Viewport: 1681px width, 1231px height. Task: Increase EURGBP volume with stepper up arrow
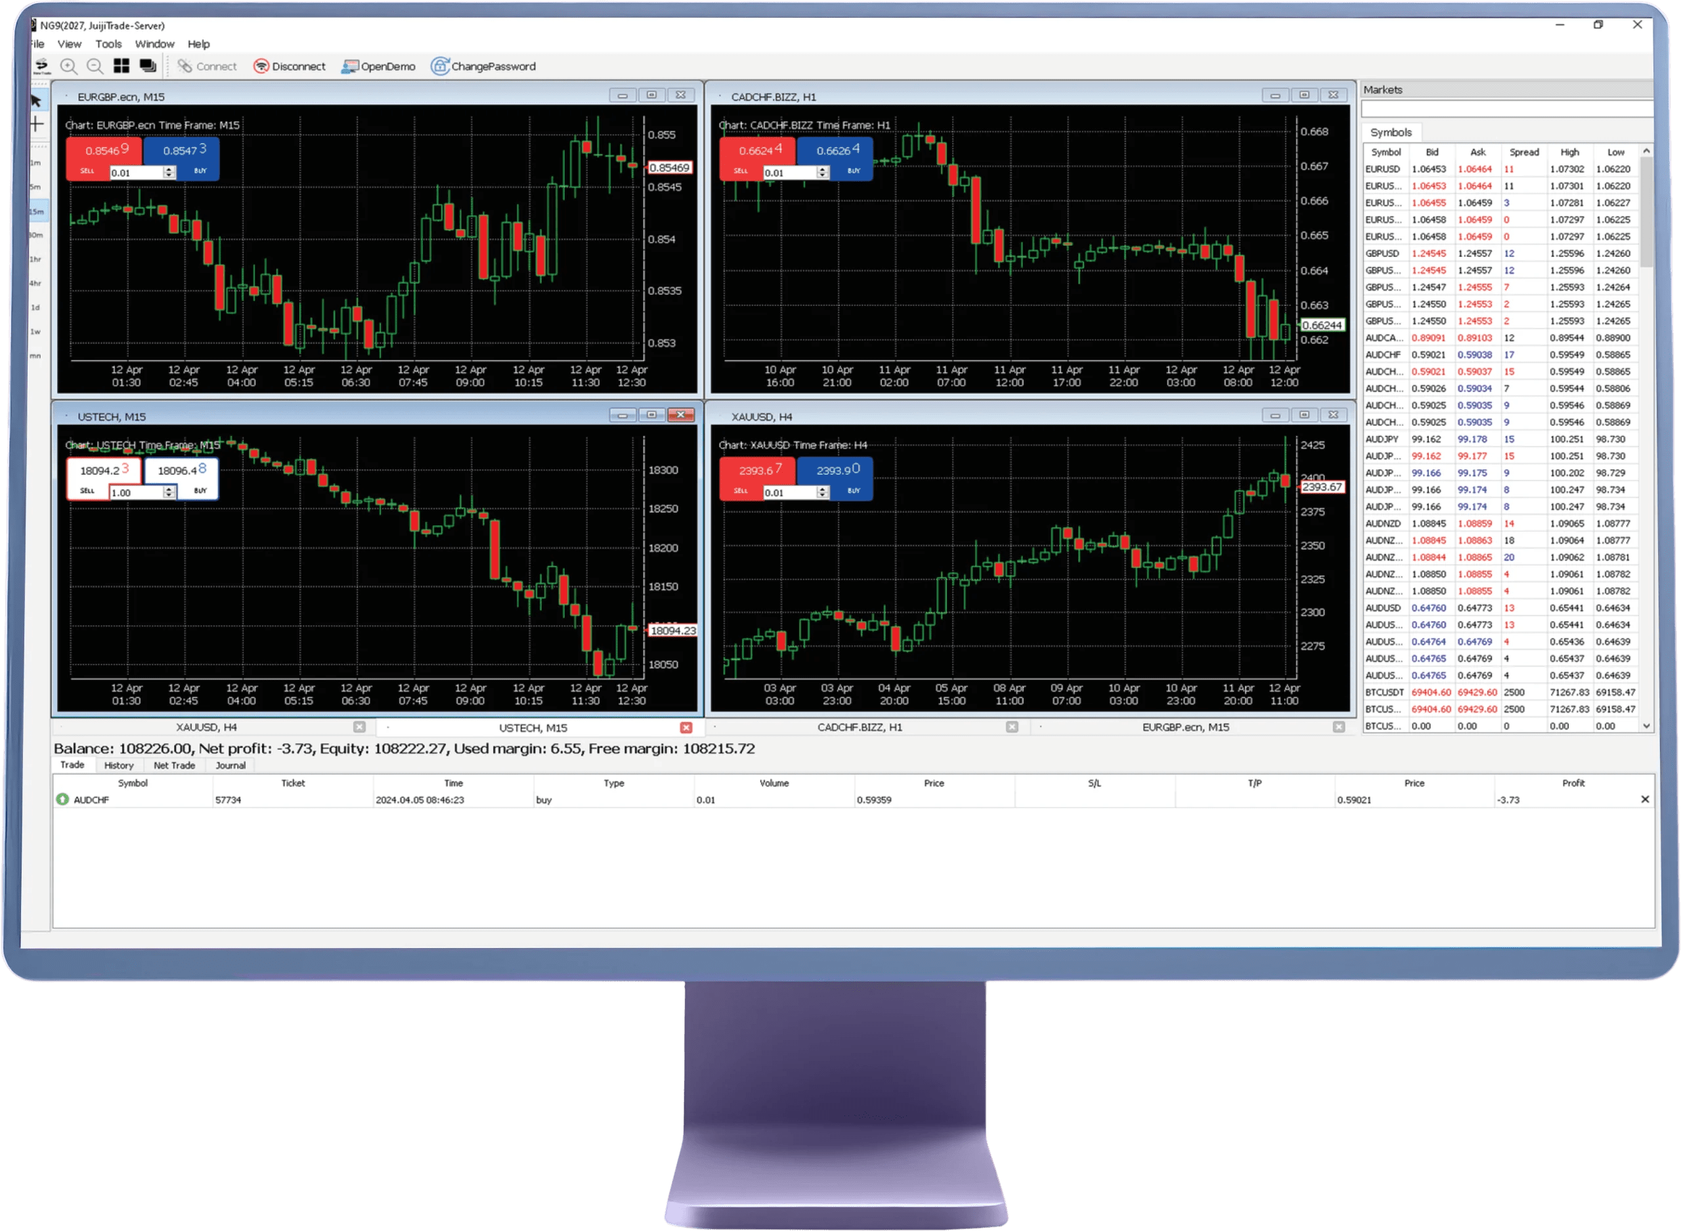coord(169,169)
